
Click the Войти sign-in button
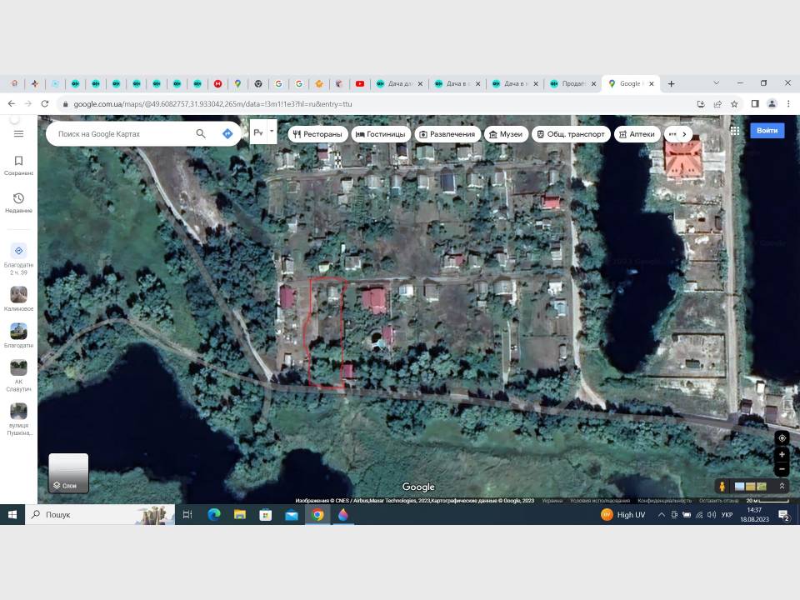tap(767, 131)
